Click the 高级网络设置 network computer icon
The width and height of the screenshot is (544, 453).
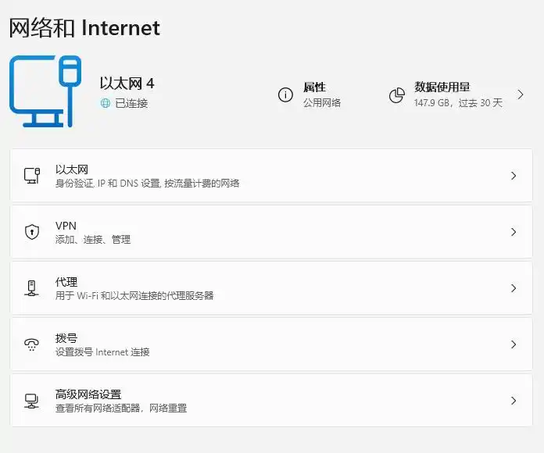tap(32, 401)
